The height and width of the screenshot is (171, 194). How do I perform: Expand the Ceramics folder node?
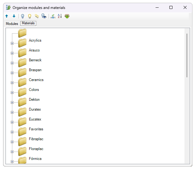click(x=12, y=83)
